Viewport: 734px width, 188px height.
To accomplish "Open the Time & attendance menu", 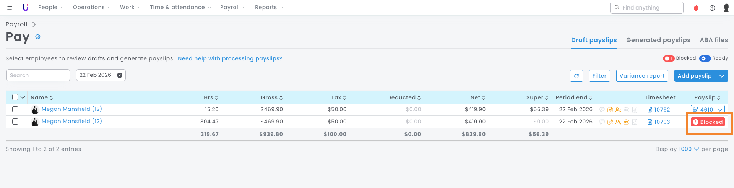I will (x=180, y=8).
